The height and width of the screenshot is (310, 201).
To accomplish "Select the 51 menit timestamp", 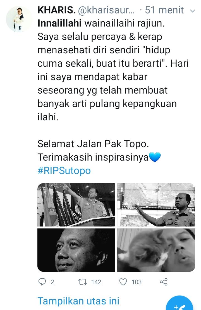I will pyautogui.click(x=164, y=10).
